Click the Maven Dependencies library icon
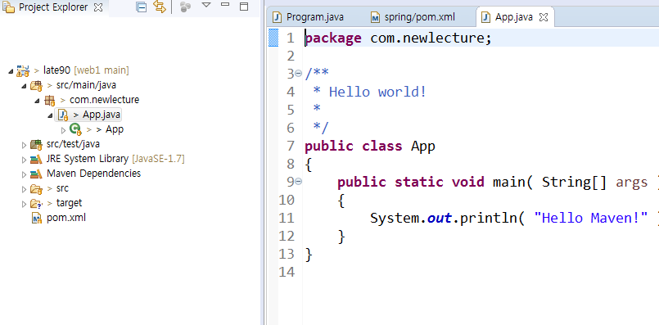Viewport: 659px width, 325px height. [36, 174]
